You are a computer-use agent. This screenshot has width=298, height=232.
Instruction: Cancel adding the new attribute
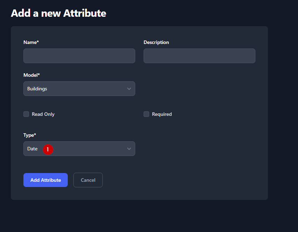click(x=88, y=180)
